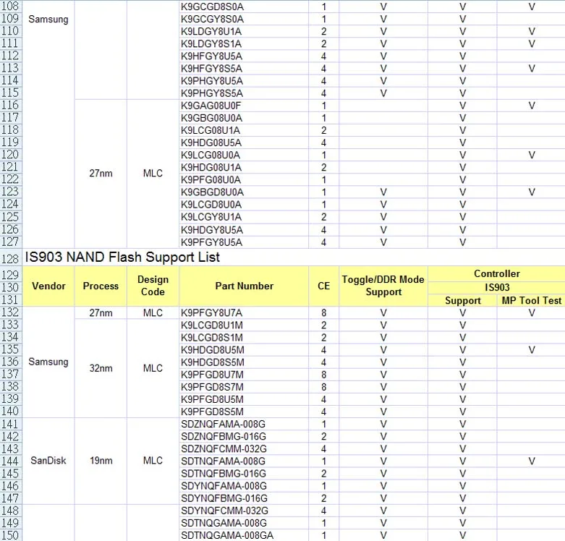Click CE value 8 for K9PFGY8U7A
Viewport: 565px width, 541px height.
(x=323, y=312)
